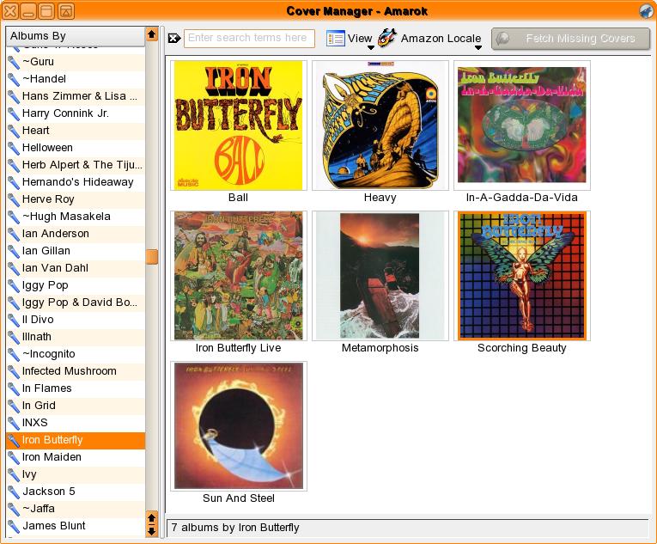Click the View list icon
The width and height of the screenshot is (657, 544).
336,39
